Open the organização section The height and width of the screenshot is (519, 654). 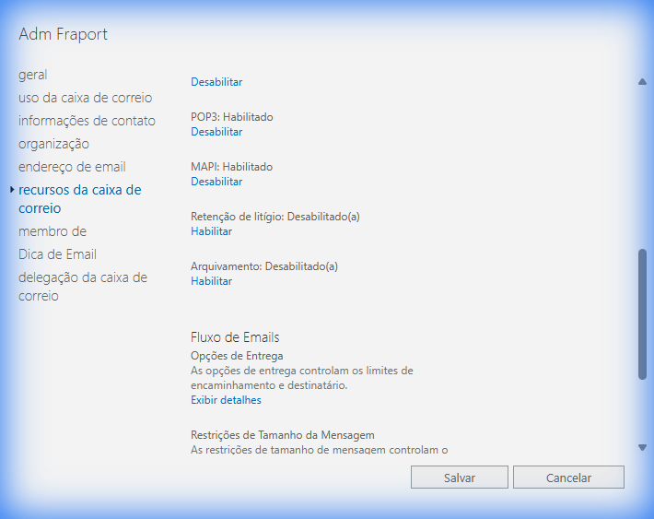[x=53, y=144]
